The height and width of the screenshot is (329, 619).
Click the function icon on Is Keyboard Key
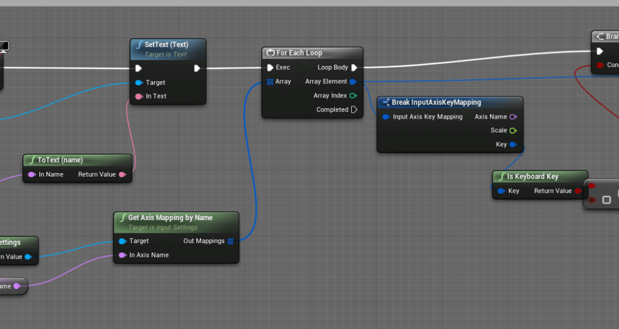coord(501,177)
